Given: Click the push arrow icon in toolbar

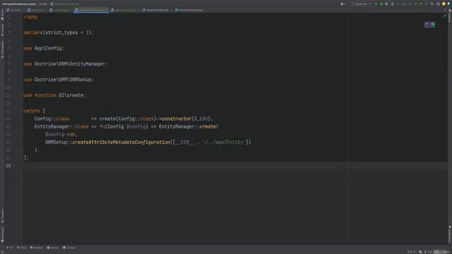Looking at the screenshot, I should pyautogui.click(x=421, y=4).
